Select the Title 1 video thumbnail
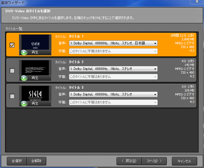Viewport: 204px width, 168px height. point(35,42)
